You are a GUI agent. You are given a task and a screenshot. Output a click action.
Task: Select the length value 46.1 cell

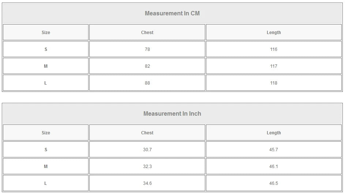click(x=274, y=167)
